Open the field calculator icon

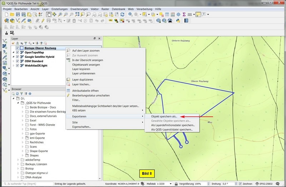(x=173, y=14)
